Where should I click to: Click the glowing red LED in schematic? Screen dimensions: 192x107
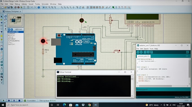tap(43, 41)
